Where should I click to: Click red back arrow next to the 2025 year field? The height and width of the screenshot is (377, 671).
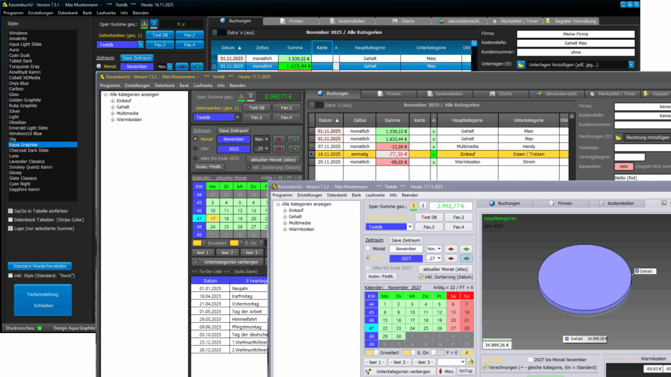(x=278, y=149)
